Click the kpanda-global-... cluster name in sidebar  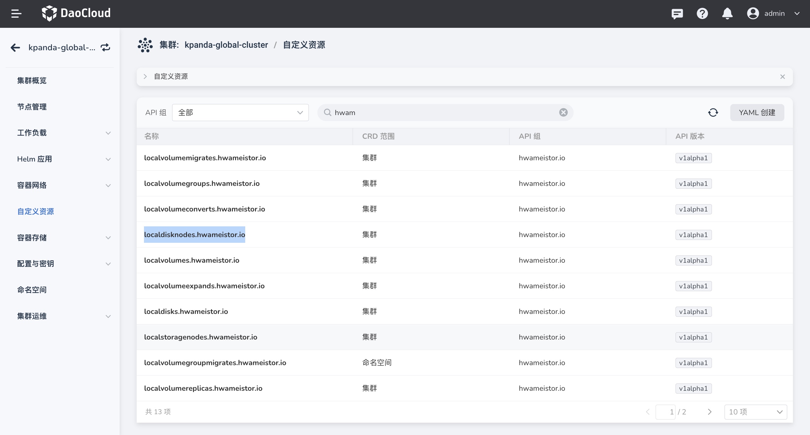click(x=62, y=47)
